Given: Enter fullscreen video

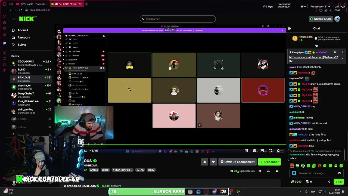Looking at the screenshot, I should [x=270, y=151].
